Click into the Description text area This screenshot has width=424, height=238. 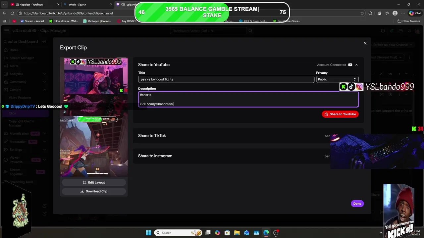[x=248, y=99]
